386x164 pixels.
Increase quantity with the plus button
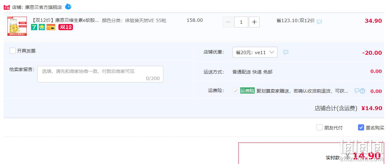254,22
